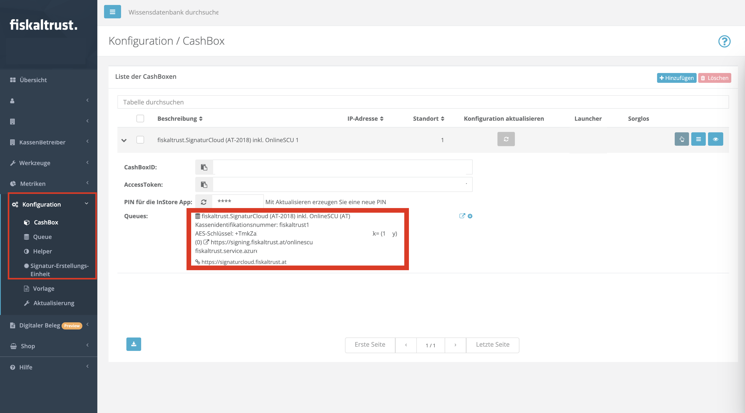Regenerate the InStore App PIN
745x413 pixels.
click(x=204, y=202)
